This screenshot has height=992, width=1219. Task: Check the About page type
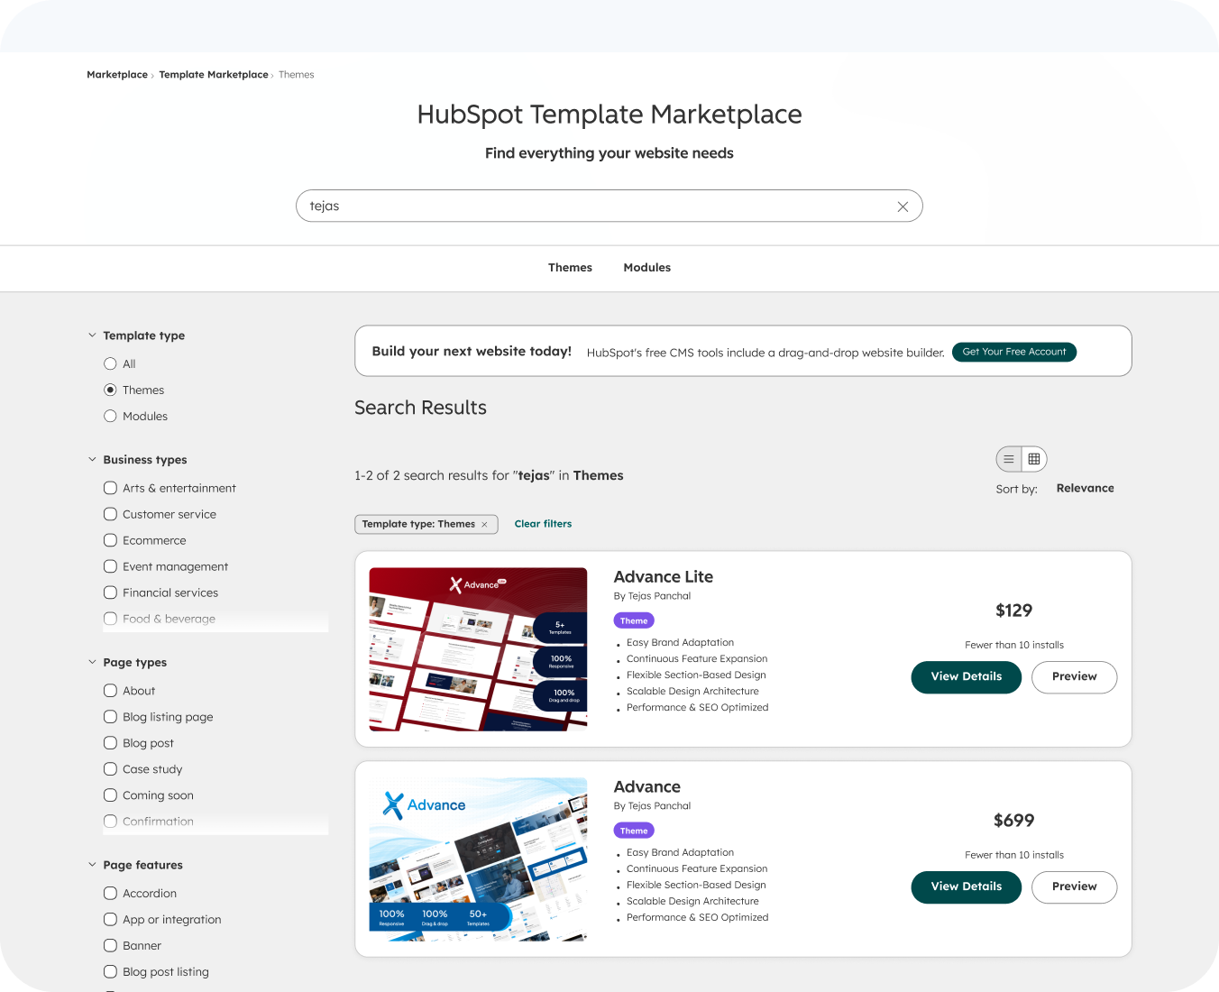click(110, 691)
